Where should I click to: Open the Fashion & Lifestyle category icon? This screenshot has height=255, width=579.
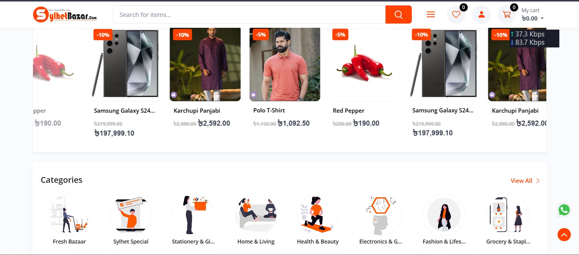tap(444, 215)
